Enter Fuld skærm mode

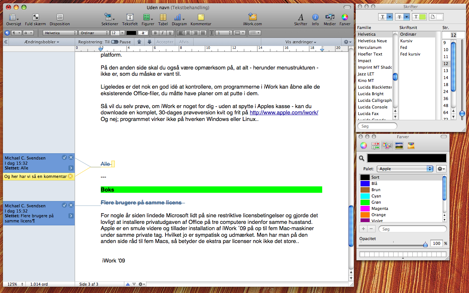coord(35,17)
